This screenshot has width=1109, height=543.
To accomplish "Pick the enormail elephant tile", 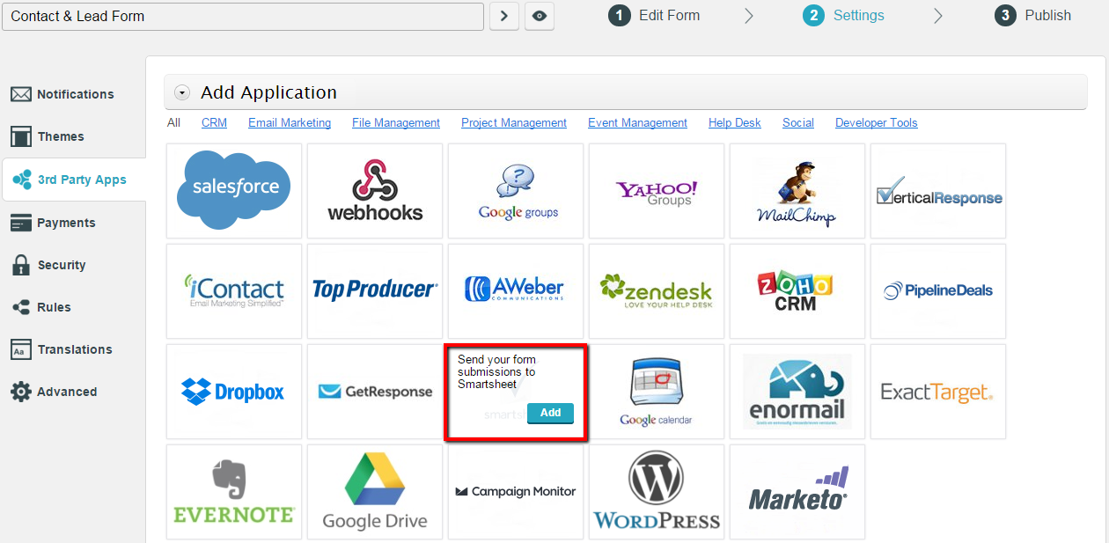I will pos(797,392).
